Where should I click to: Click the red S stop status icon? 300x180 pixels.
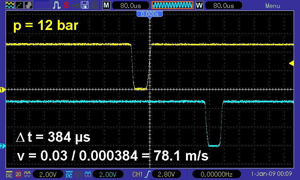[66, 6]
